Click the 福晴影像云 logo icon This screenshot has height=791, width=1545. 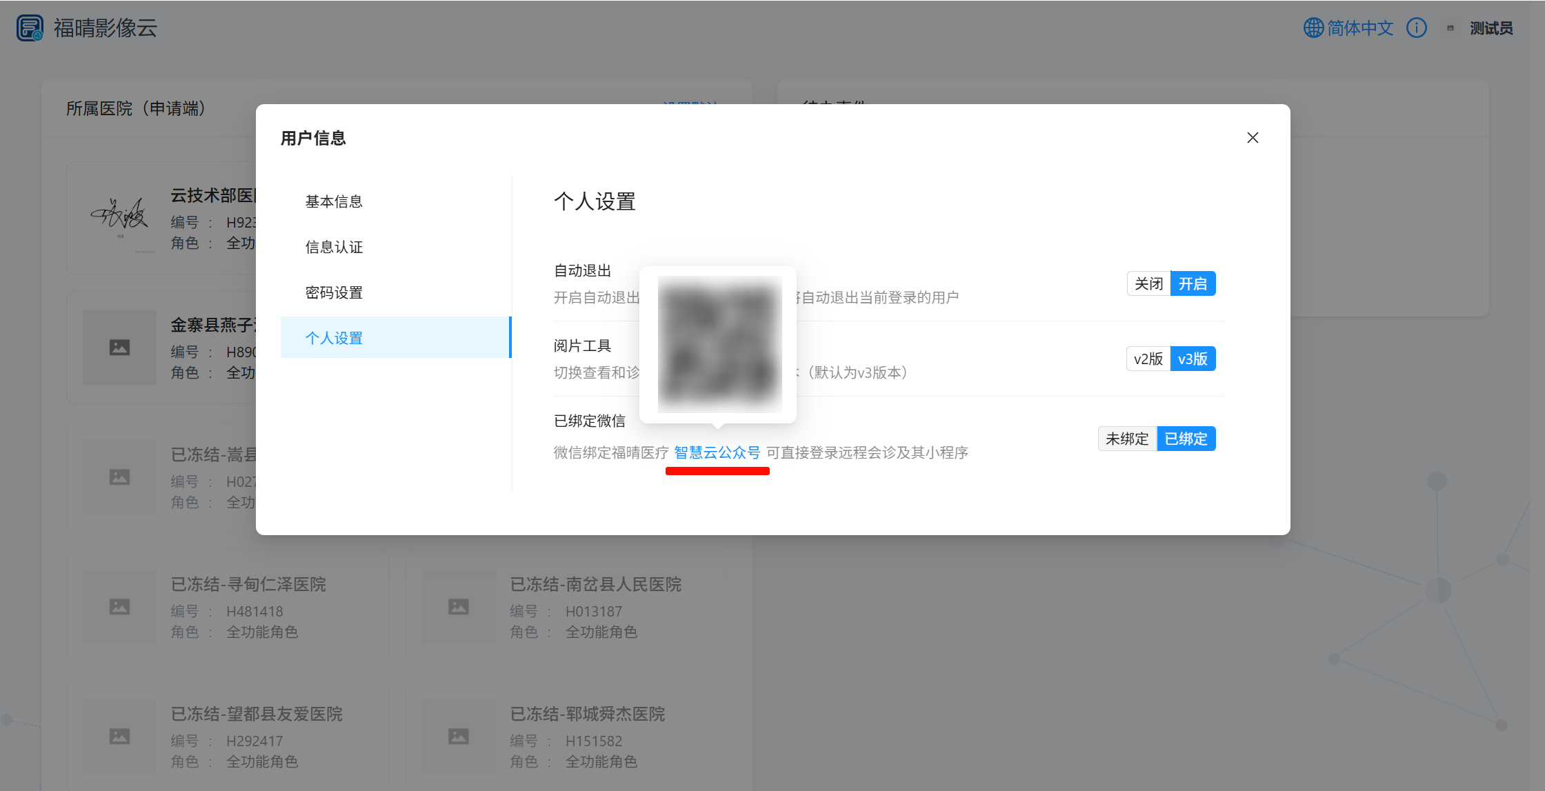pyautogui.click(x=30, y=28)
